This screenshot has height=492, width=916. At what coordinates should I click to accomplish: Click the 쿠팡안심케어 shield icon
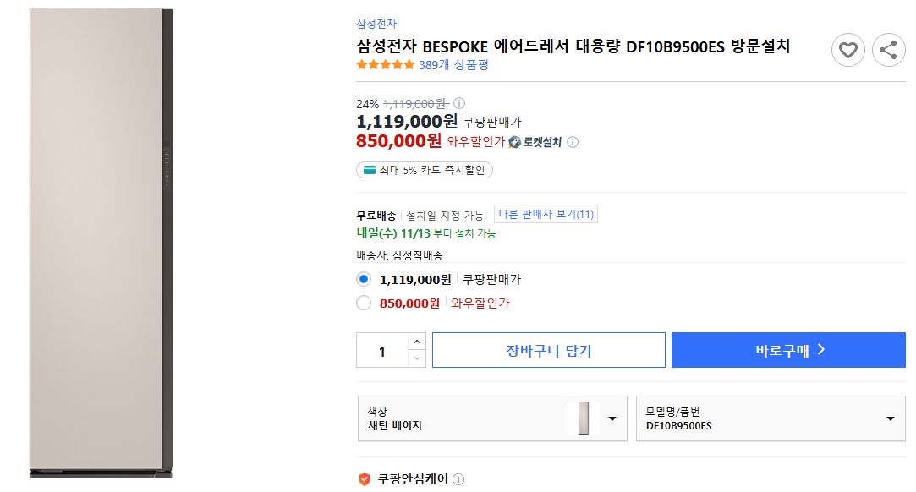coord(364,478)
